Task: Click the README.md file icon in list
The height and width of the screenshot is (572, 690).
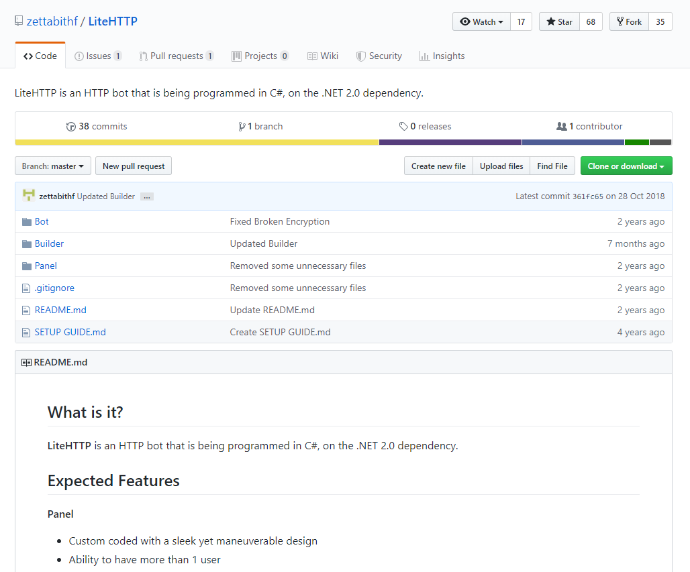Action: tap(26, 310)
